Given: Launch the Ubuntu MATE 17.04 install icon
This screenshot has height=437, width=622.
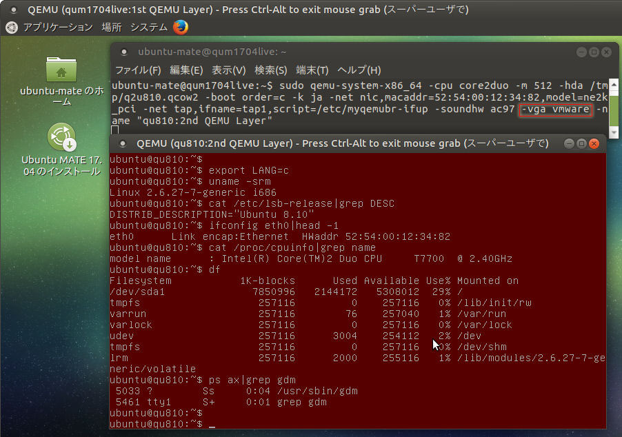Looking at the screenshot, I should coord(61,150).
